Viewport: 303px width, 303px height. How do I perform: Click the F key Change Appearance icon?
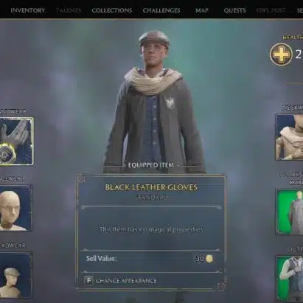88,280
